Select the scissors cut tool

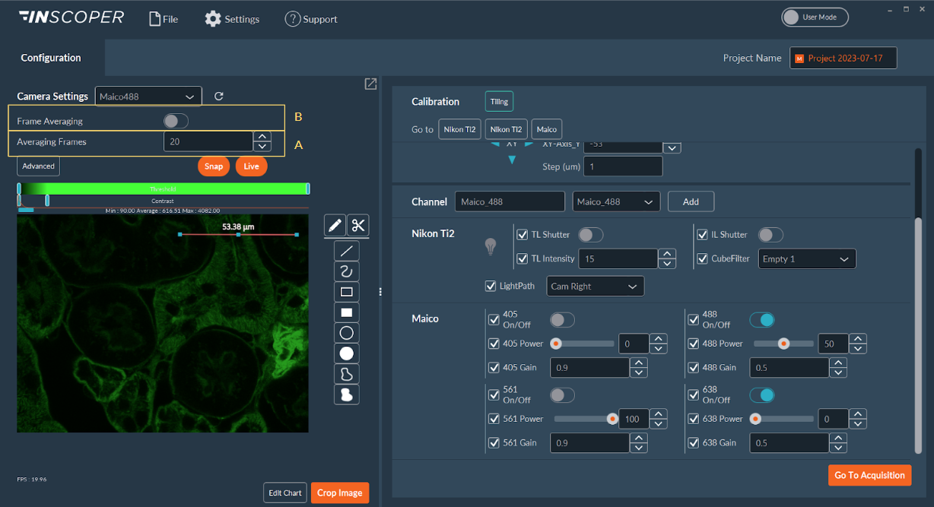358,225
